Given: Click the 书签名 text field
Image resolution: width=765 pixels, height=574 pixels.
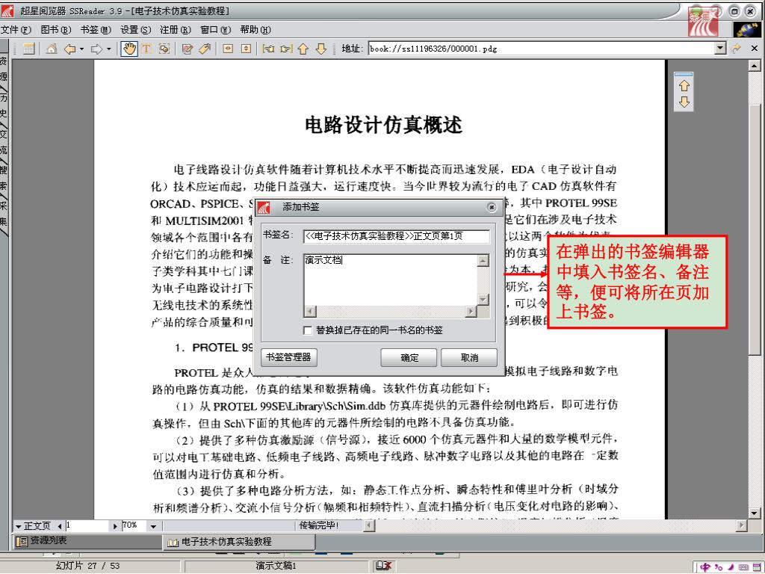Looking at the screenshot, I should 396,236.
